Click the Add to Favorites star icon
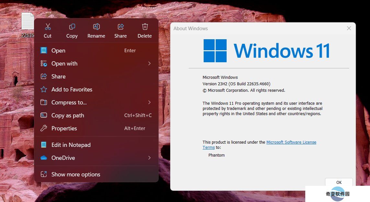 44,89
